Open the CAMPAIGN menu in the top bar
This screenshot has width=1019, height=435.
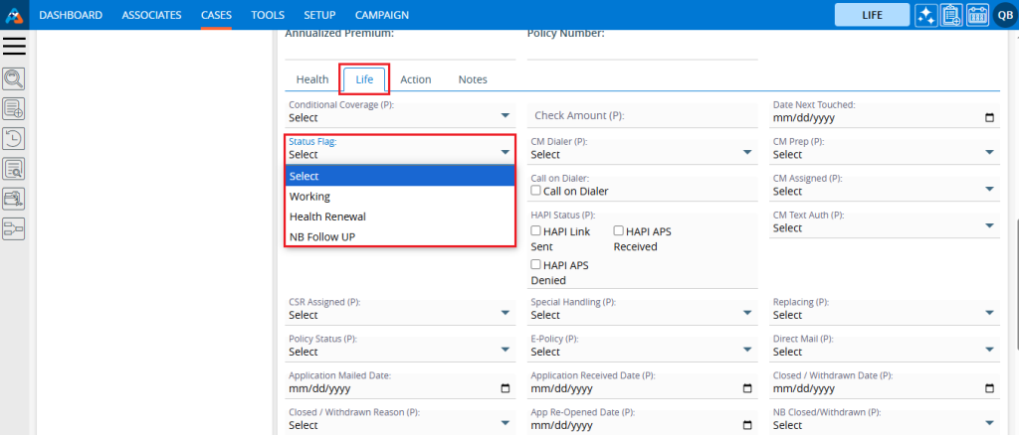pyautogui.click(x=382, y=15)
